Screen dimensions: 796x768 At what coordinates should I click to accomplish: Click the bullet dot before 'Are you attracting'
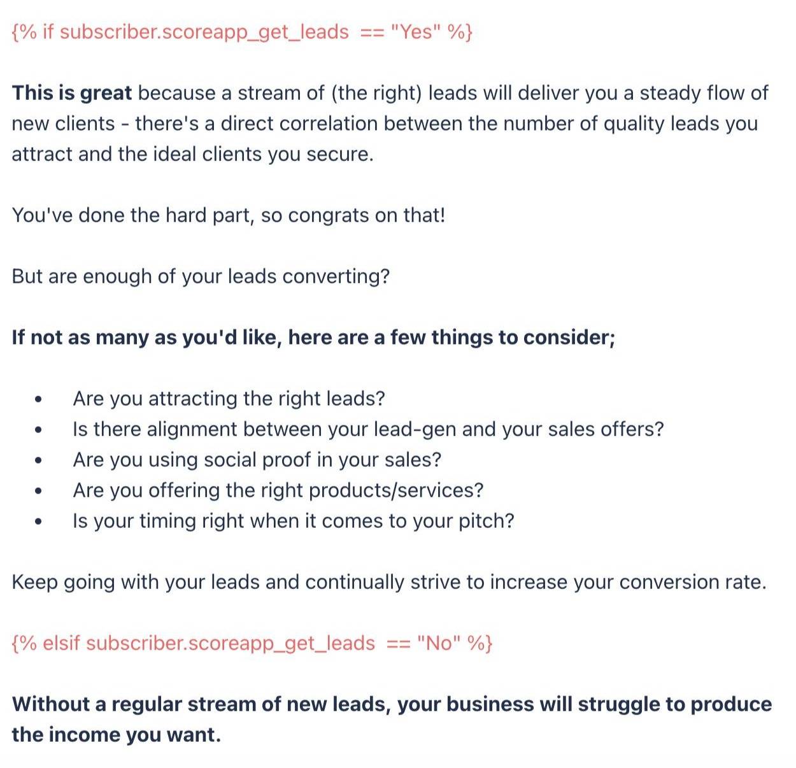pos(39,399)
